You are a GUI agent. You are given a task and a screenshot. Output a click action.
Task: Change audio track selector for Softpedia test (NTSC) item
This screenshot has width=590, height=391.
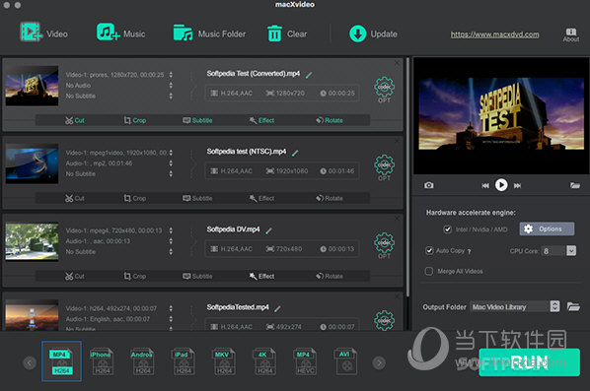(x=171, y=163)
